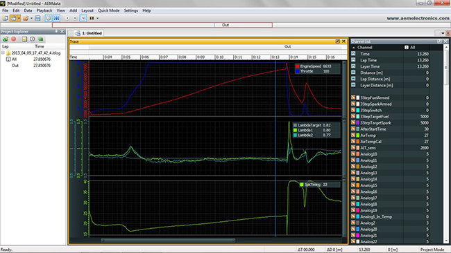Image resolution: width=451 pixels, height=253 pixels.
Task: Open the dropdown arrow beside the open-log icon
Action: (x=31, y=18)
